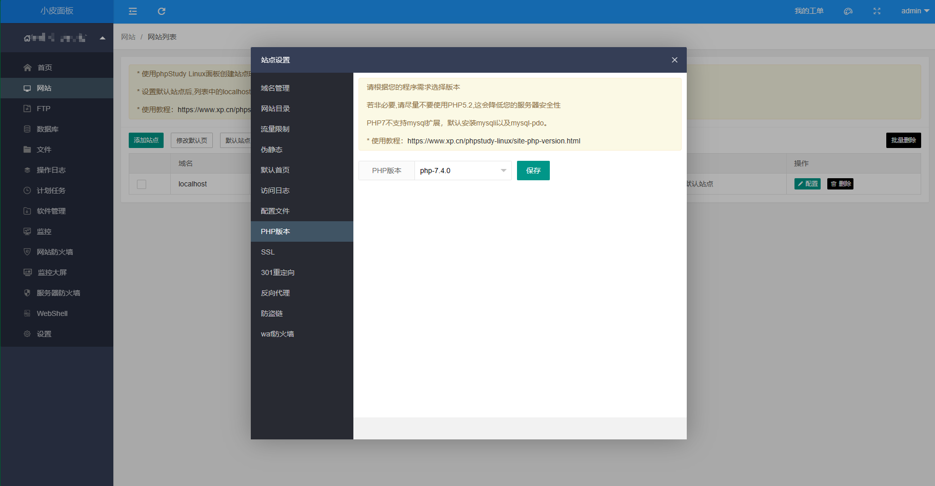935x486 pixels.
Task: Toggle fullscreen with the expand icon
Action: pyautogui.click(x=877, y=11)
